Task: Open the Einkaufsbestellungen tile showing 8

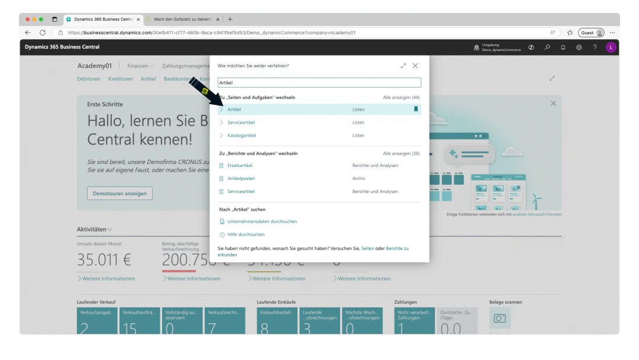Action: [x=277, y=321]
